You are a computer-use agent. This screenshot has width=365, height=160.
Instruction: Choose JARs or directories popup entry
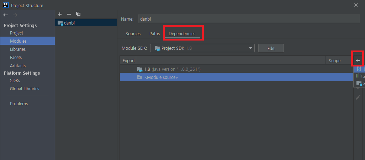pyautogui.click(x=359, y=69)
